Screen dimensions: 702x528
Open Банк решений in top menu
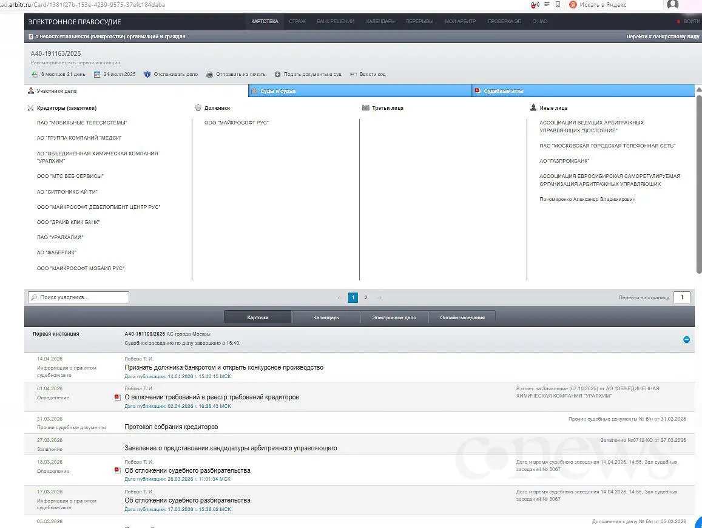point(336,21)
